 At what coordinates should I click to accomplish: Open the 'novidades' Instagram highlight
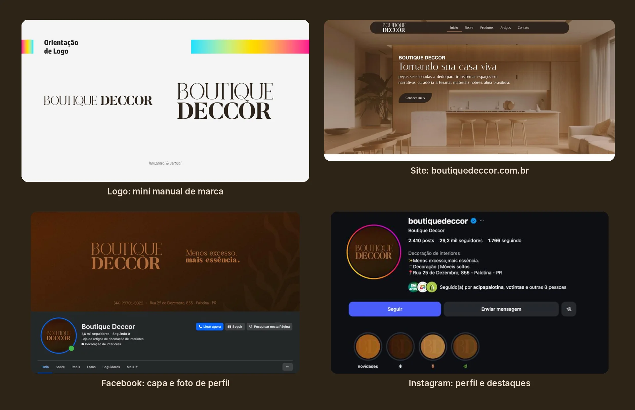368,347
